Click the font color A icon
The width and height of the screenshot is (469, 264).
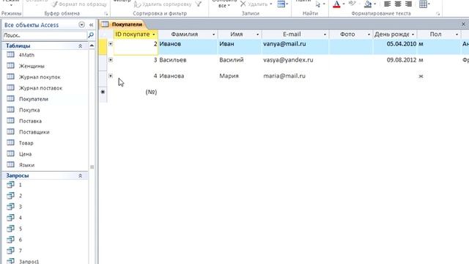[336, 4]
